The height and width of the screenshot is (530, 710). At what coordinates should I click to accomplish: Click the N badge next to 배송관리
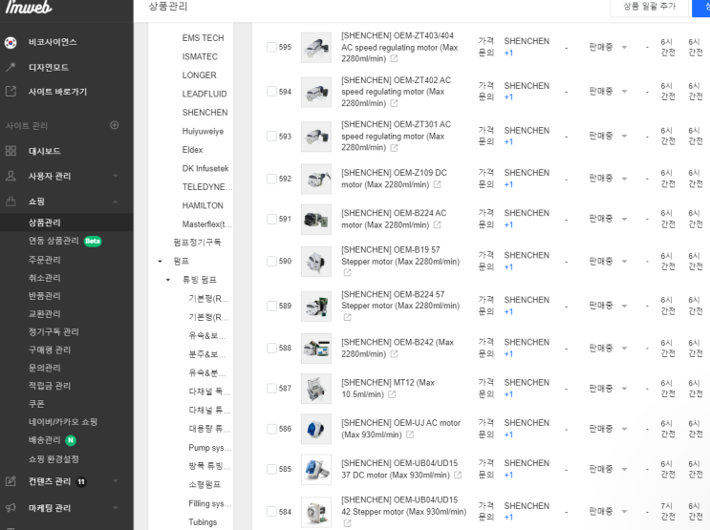(71, 440)
